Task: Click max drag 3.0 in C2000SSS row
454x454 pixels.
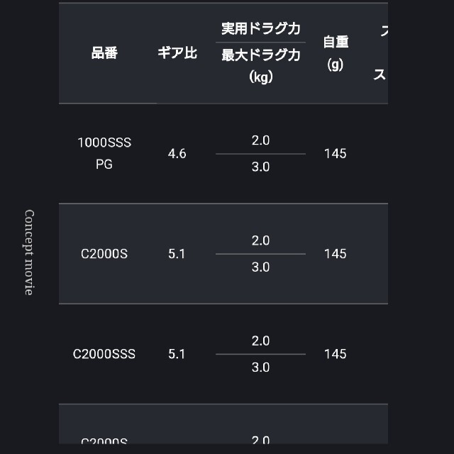Action: tap(260, 367)
